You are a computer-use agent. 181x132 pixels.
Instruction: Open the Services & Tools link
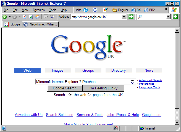90,115
